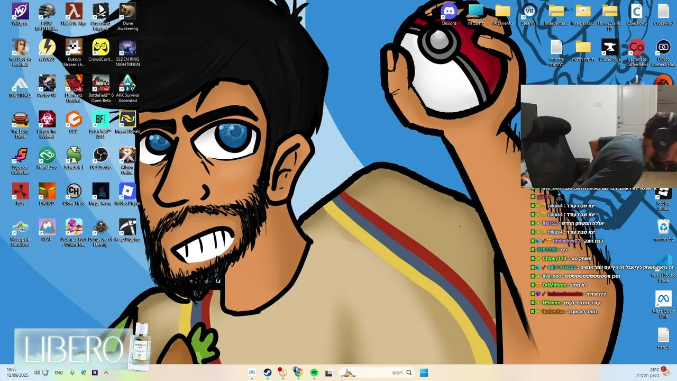Open the weather widget showing 28°C
677x381 pixels.
coord(654,372)
